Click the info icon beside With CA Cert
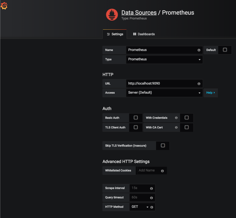The height and width of the screenshot is (218, 236). 176,127
